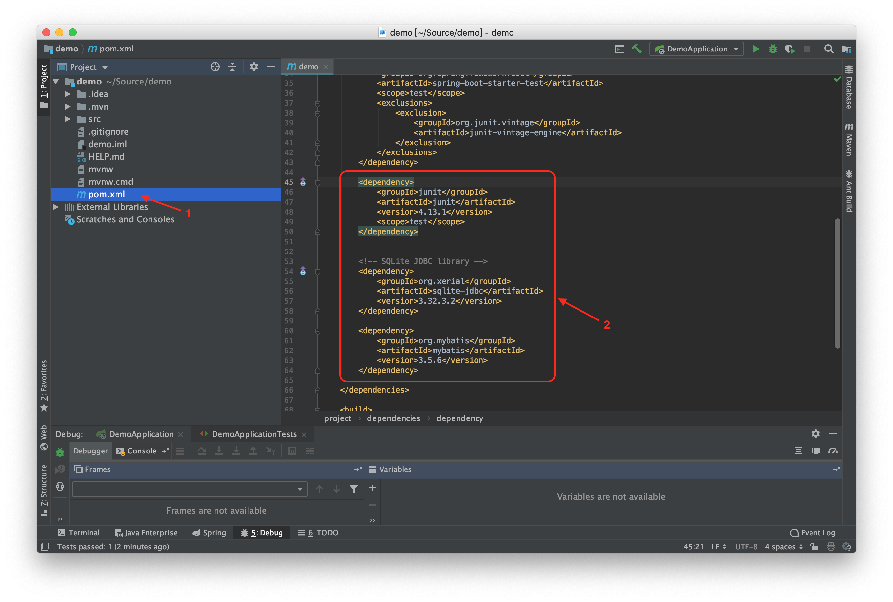Switch to the DemoApplicationTests debug tab
Image resolution: width=893 pixels, height=602 pixels.
tap(254, 434)
